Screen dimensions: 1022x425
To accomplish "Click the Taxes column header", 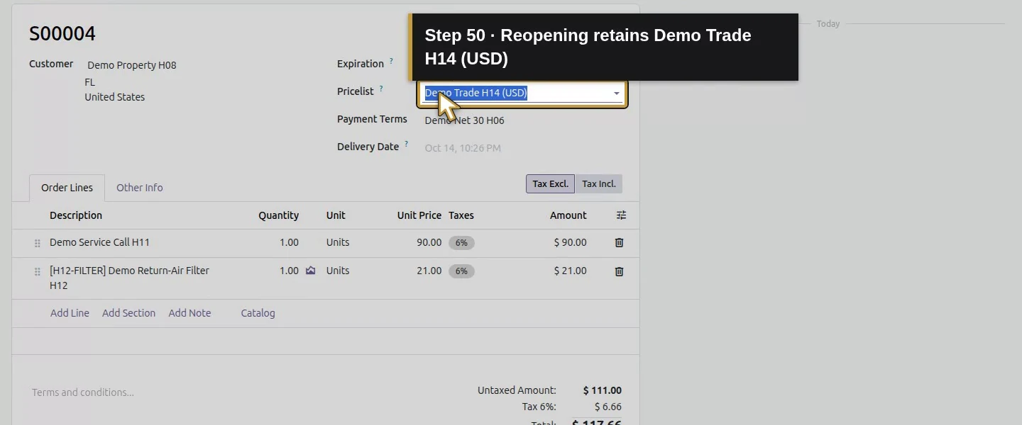I will click(x=461, y=215).
